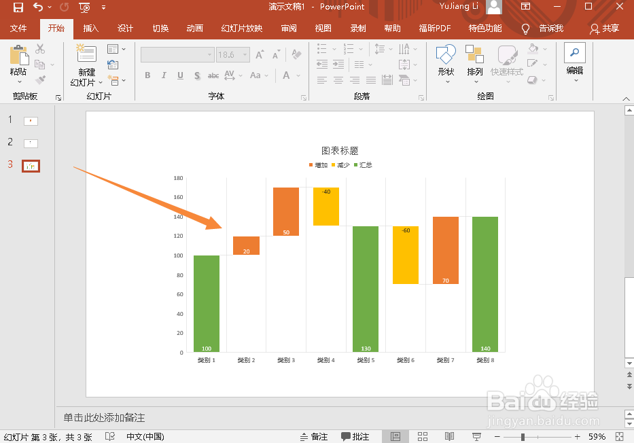Viewport: 634px width, 443px height.
Task: Click the Undo arrow icon
Action: 38,7
